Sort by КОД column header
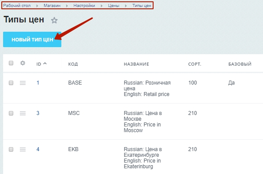This screenshot has height=174, width=263. point(73,64)
